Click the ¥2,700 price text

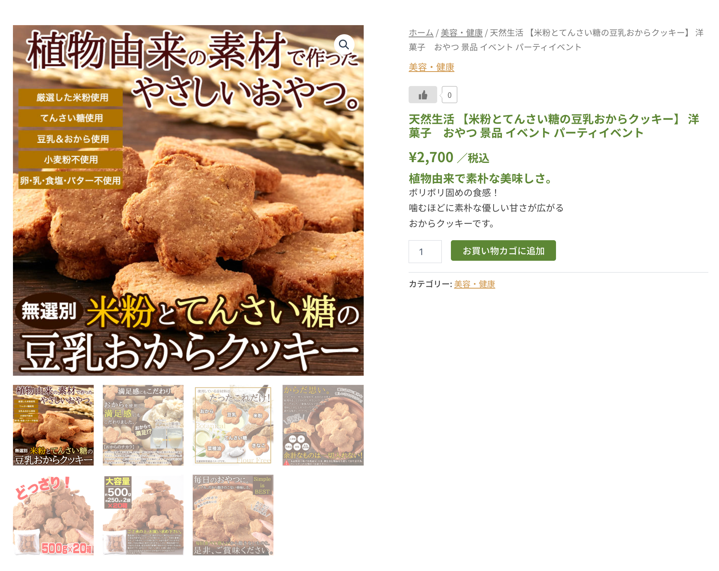(x=431, y=157)
